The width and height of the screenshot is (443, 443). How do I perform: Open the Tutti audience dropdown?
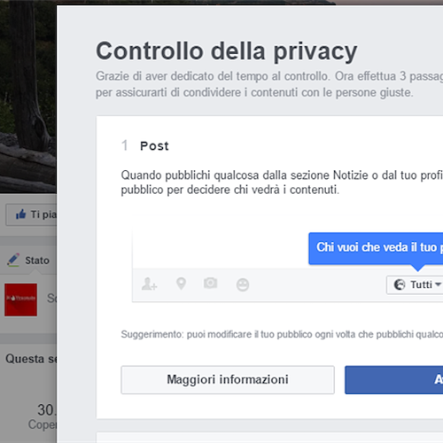click(x=415, y=284)
